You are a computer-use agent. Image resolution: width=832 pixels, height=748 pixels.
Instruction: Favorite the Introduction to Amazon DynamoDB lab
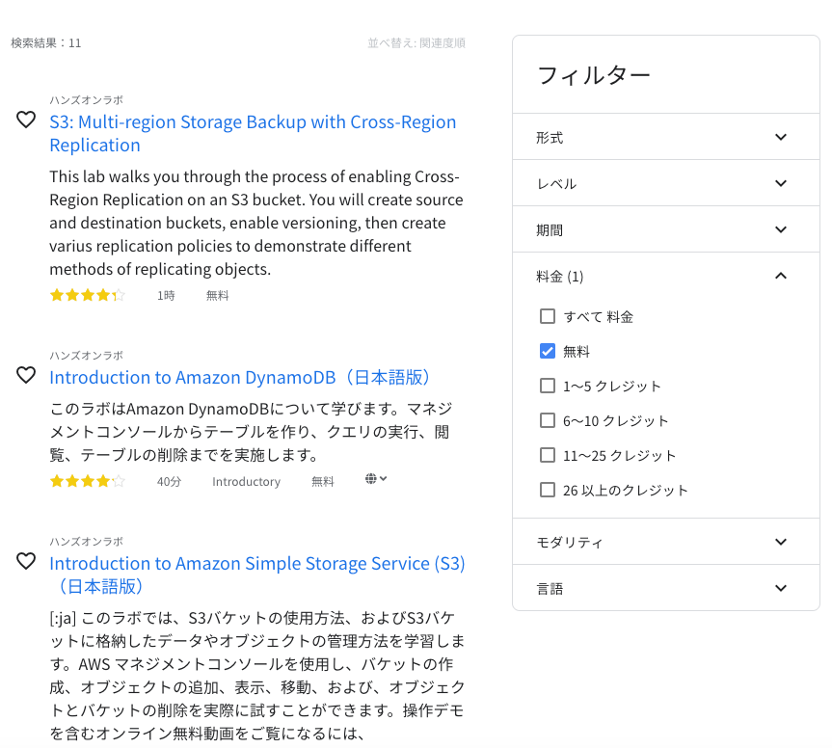(x=26, y=375)
